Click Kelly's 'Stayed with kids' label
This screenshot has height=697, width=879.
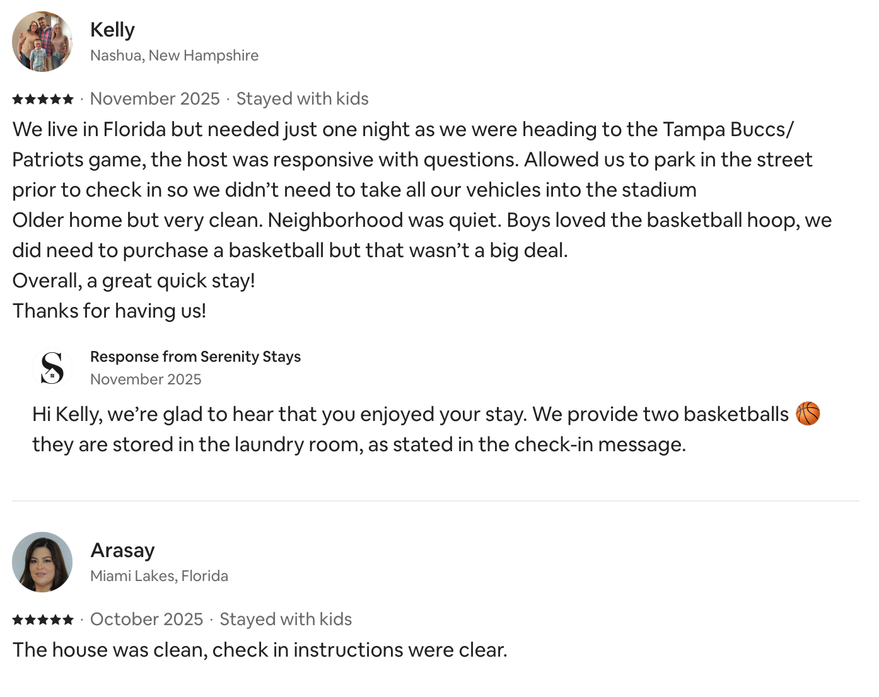pos(302,99)
